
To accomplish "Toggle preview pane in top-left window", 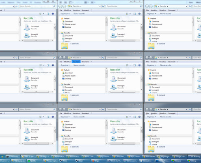I will tap(48, 14).
